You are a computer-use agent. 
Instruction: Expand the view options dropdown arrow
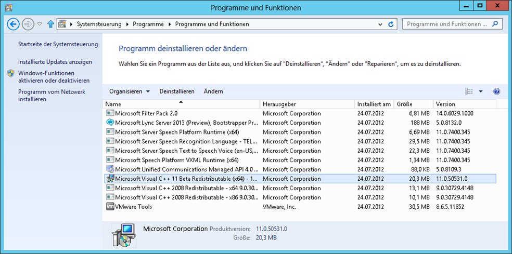pyautogui.click(x=481, y=91)
